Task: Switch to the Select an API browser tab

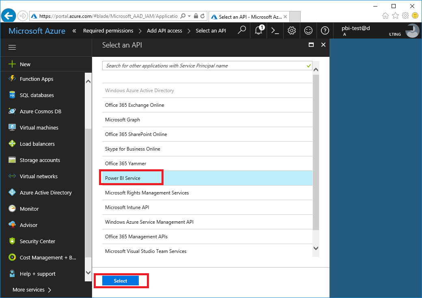Action: [249, 17]
